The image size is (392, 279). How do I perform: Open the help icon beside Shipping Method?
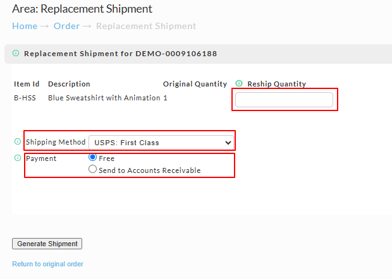tap(18, 141)
